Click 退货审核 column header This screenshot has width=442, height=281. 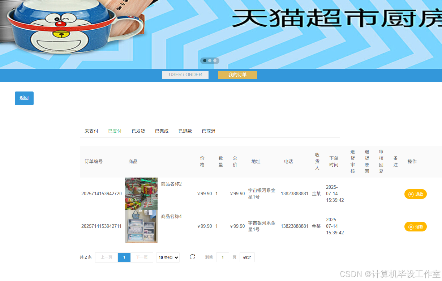(x=353, y=162)
